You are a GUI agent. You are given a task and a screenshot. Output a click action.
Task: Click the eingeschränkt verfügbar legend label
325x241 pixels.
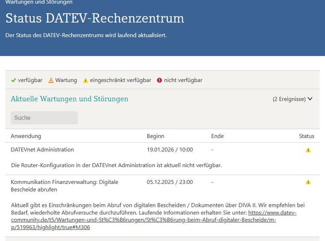point(120,80)
